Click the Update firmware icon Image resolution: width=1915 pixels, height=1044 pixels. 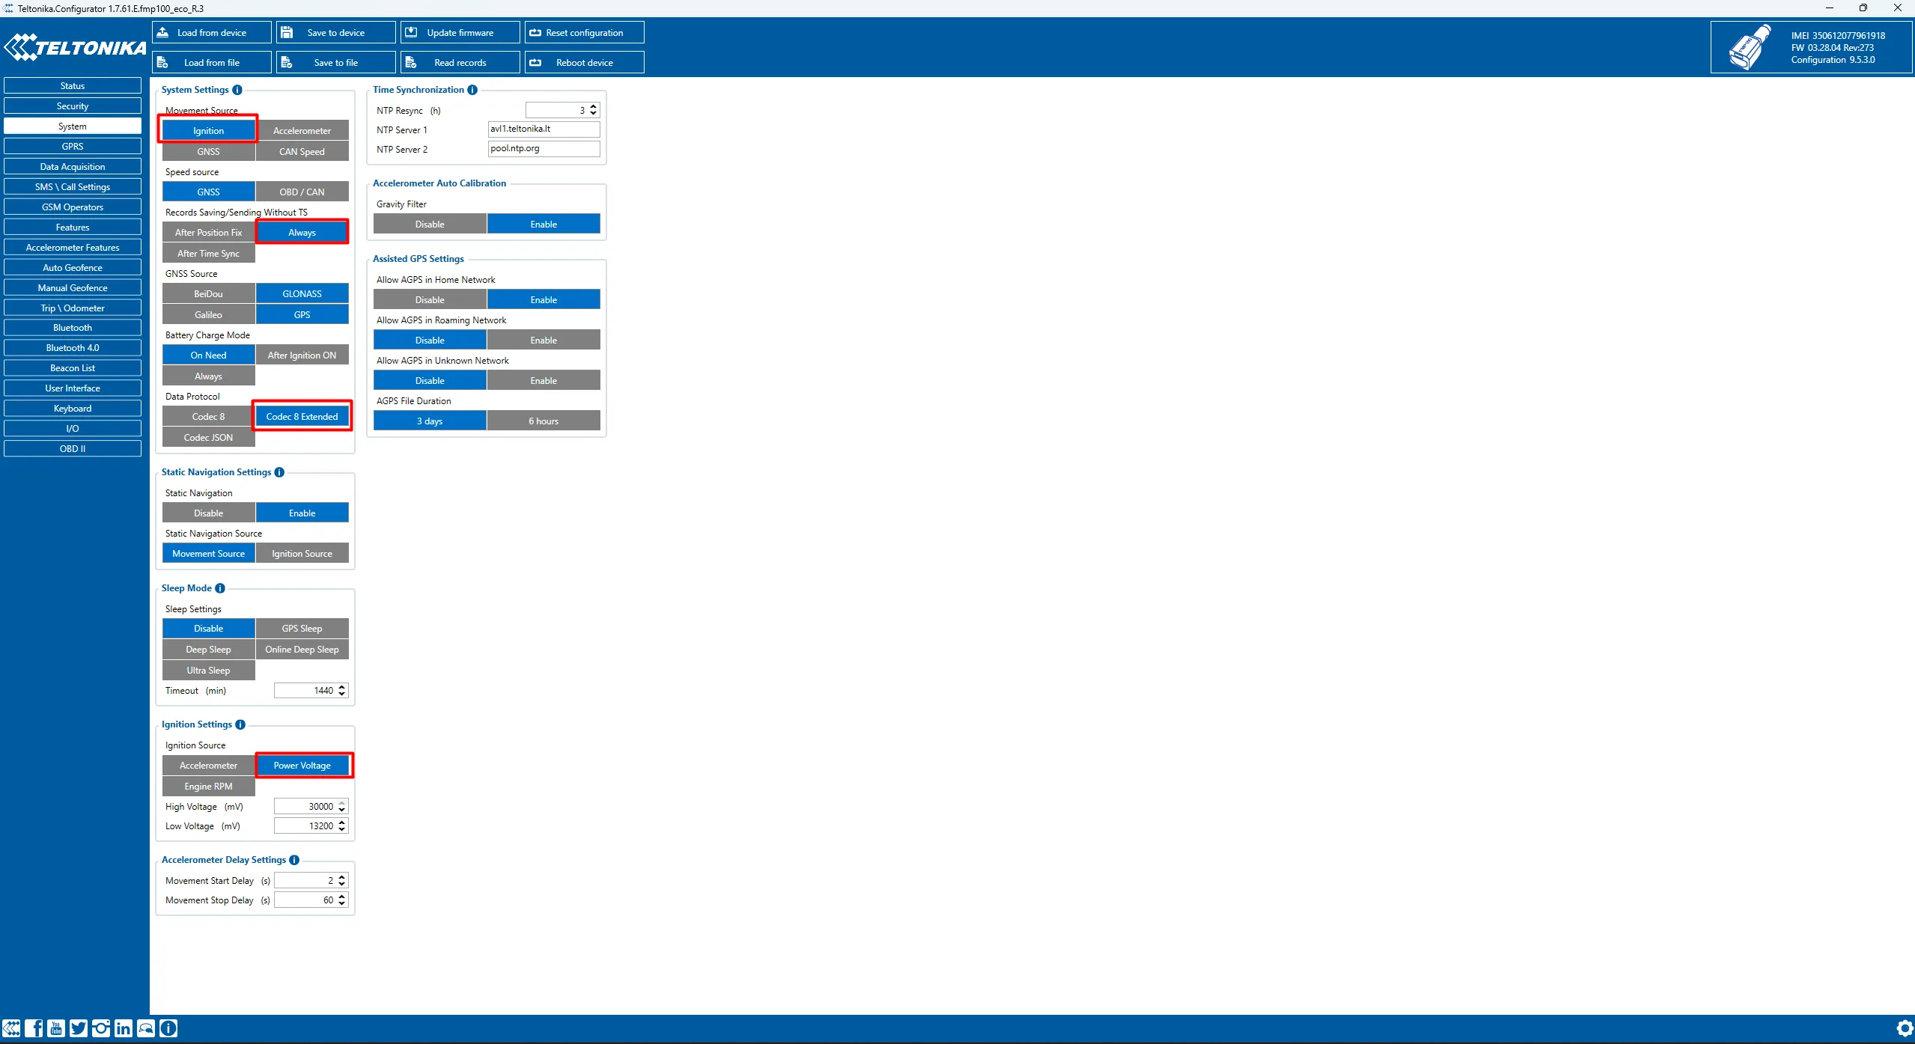[457, 32]
